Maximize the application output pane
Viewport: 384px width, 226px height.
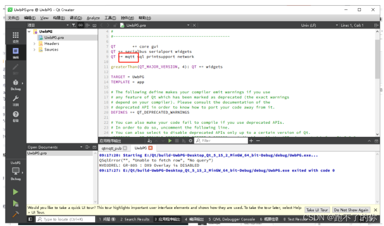(376, 141)
